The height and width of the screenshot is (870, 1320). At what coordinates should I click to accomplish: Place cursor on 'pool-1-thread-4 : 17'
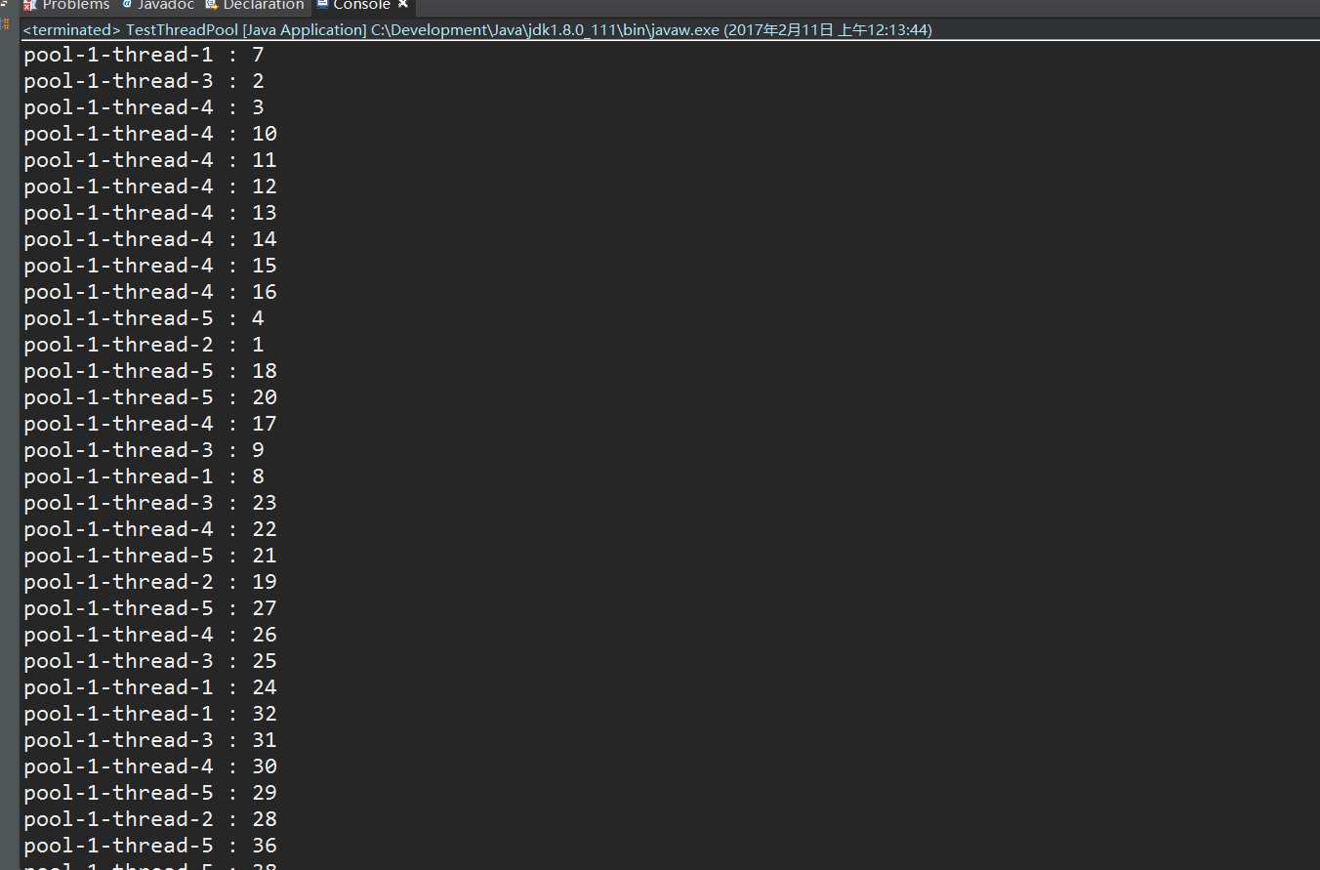[150, 424]
